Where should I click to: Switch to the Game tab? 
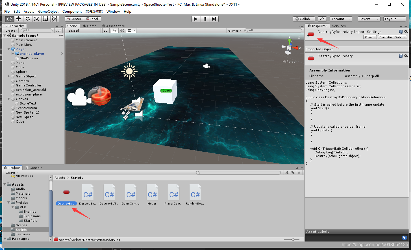click(90, 26)
